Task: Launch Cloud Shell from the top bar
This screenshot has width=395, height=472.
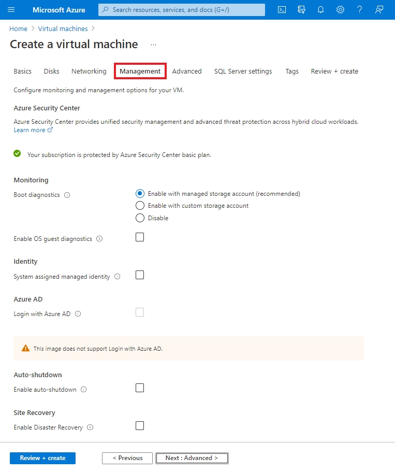Action: click(x=282, y=10)
